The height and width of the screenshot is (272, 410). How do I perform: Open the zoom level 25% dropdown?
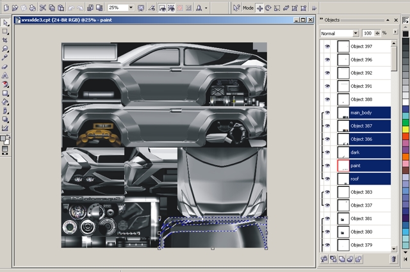[x=131, y=8]
